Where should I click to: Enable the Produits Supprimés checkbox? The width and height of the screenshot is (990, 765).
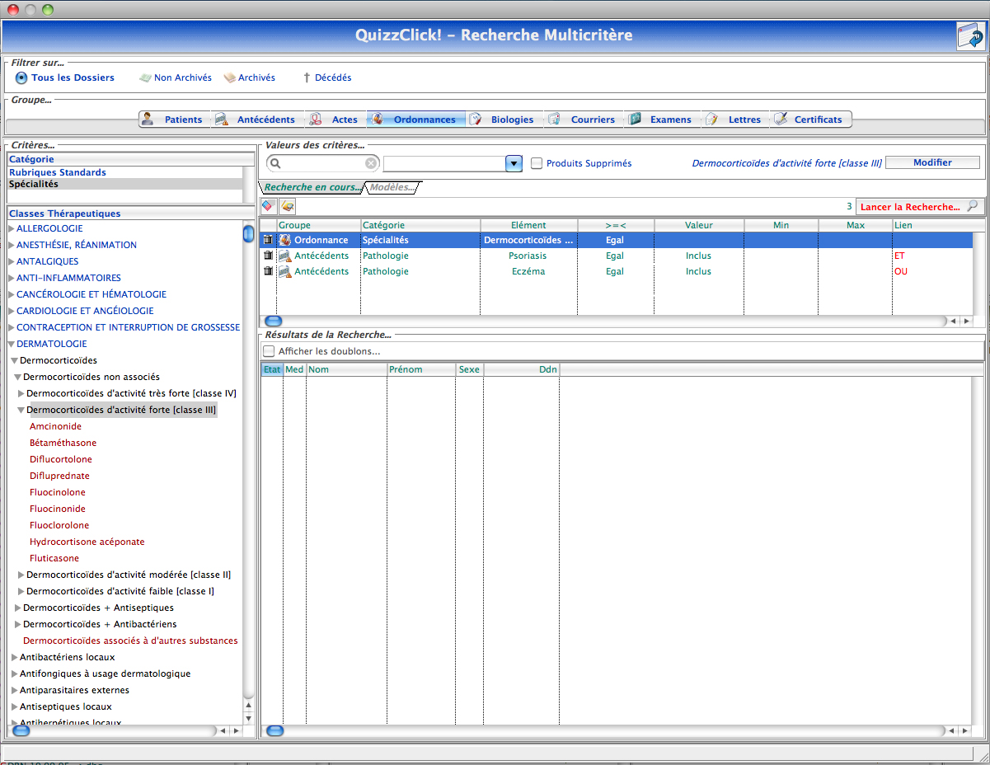coord(537,163)
